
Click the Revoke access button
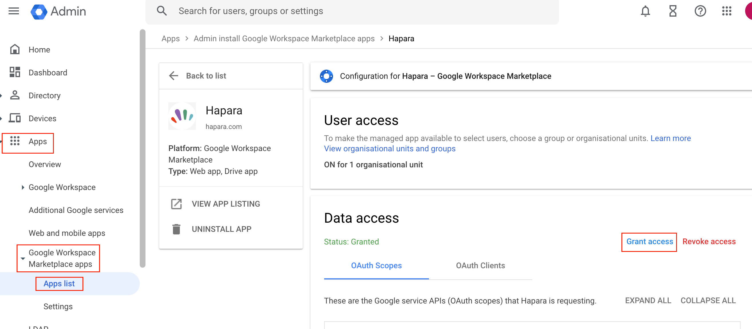point(709,241)
